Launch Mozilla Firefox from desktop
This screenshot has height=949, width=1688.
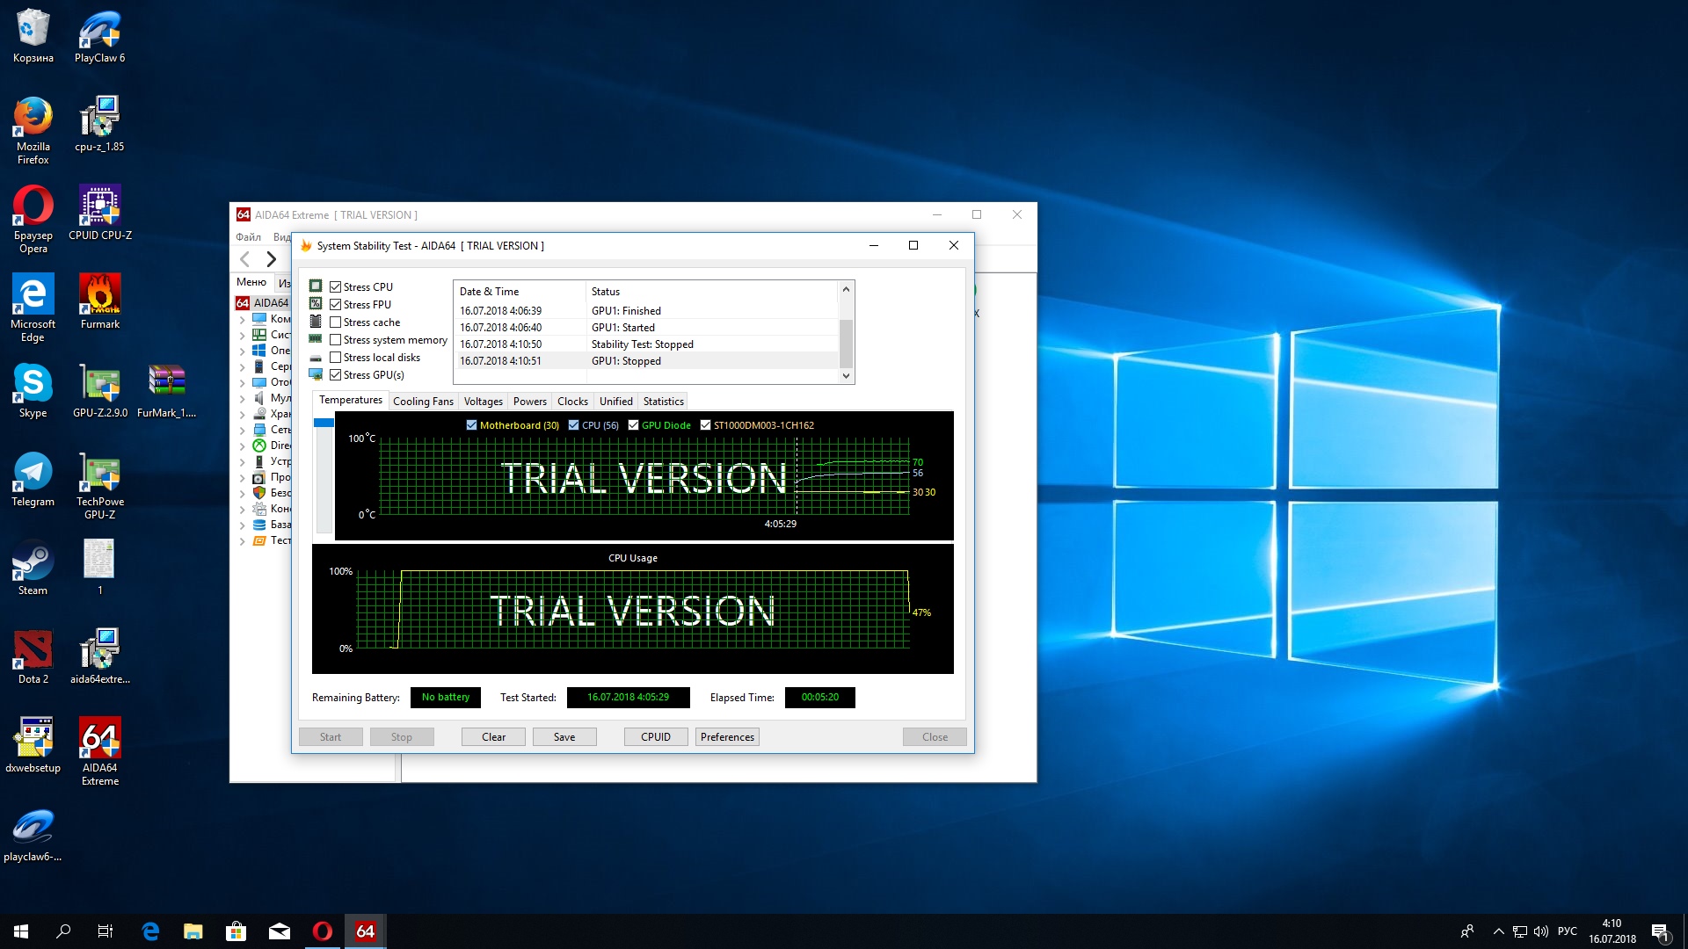33,130
